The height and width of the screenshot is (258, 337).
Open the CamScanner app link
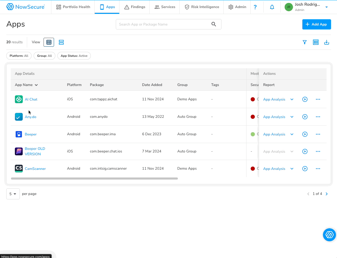35,169
